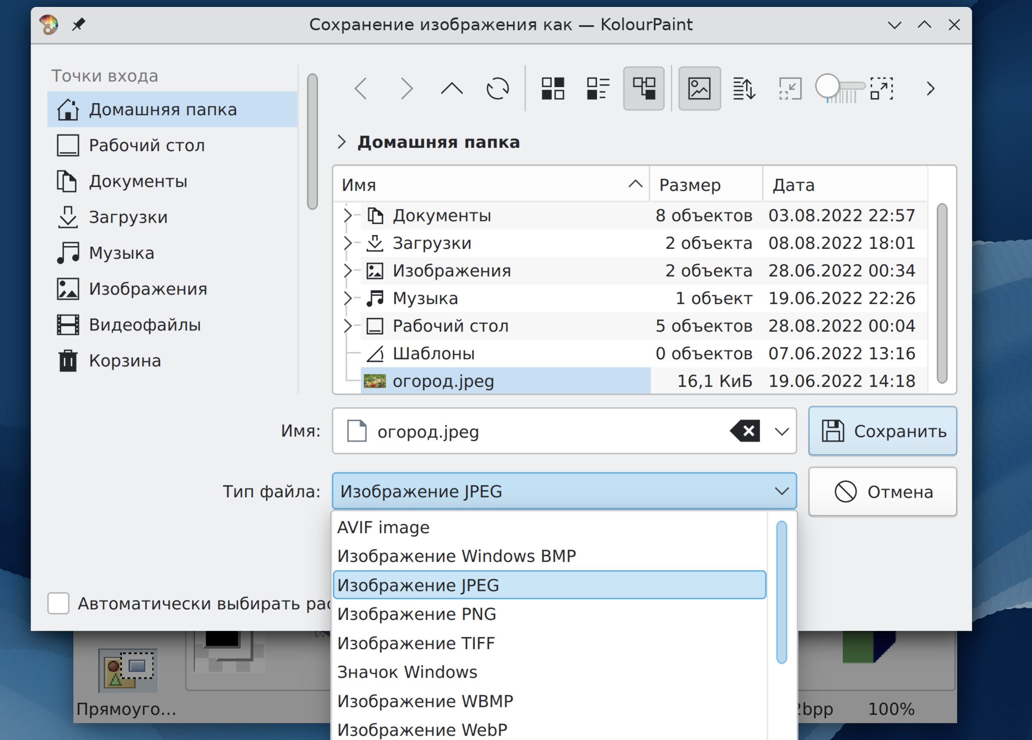Expand the Изображения folder tree row
This screenshot has width=1032, height=740.
[x=348, y=271]
